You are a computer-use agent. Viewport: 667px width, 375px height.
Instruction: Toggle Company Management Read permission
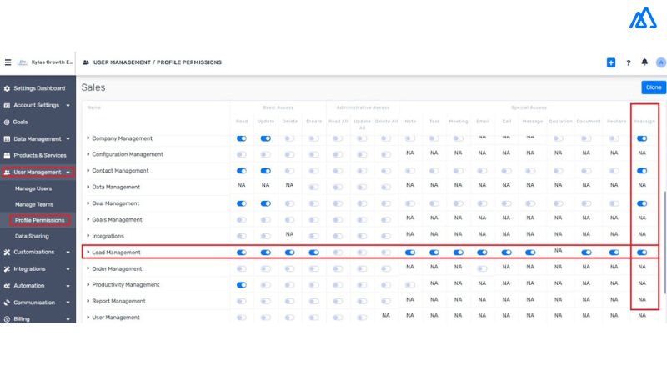pos(242,138)
